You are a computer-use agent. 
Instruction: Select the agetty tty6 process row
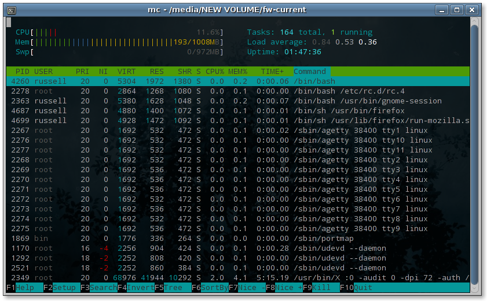coord(238,199)
